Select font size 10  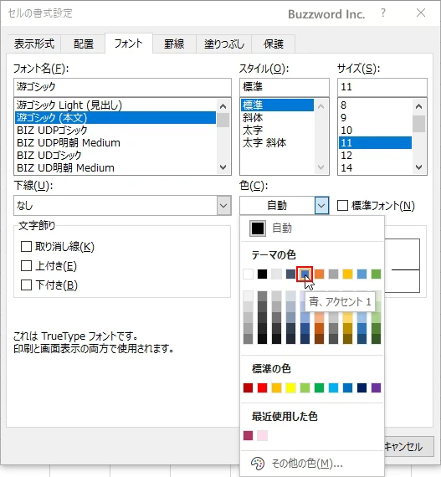[375, 131]
